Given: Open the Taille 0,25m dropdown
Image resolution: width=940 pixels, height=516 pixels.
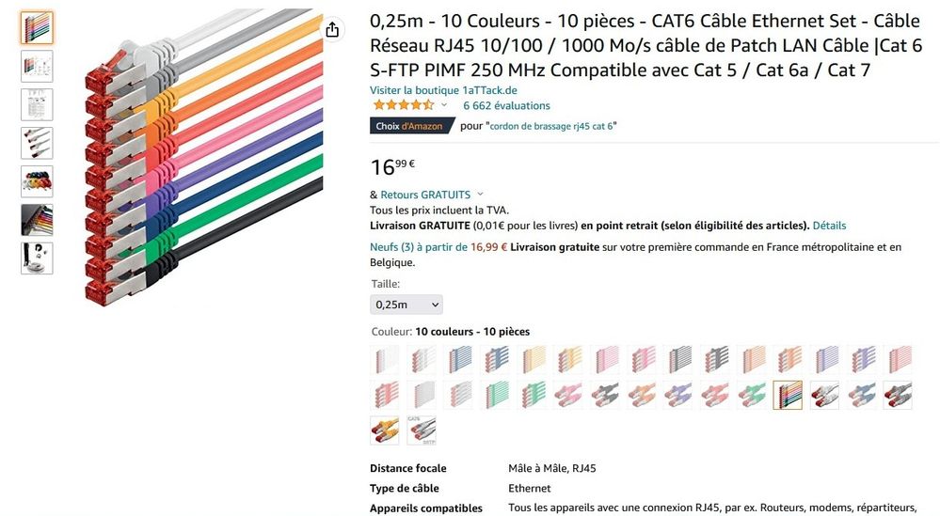Looking at the screenshot, I should [x=406, y=305].
